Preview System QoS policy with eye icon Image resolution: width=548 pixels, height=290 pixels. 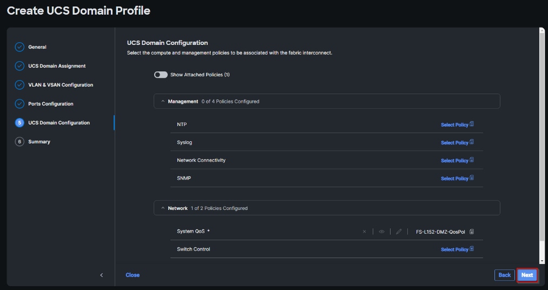pyautogui.click(x=381, y=232)
